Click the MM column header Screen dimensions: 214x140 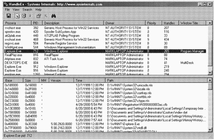pos(44,80)
